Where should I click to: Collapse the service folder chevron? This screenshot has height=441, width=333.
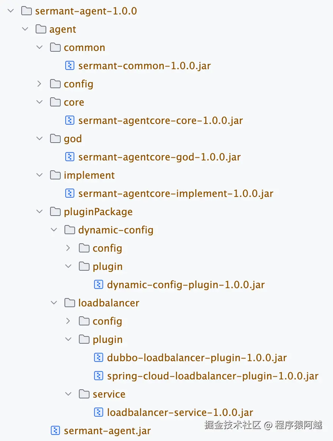tap(68, 394)
